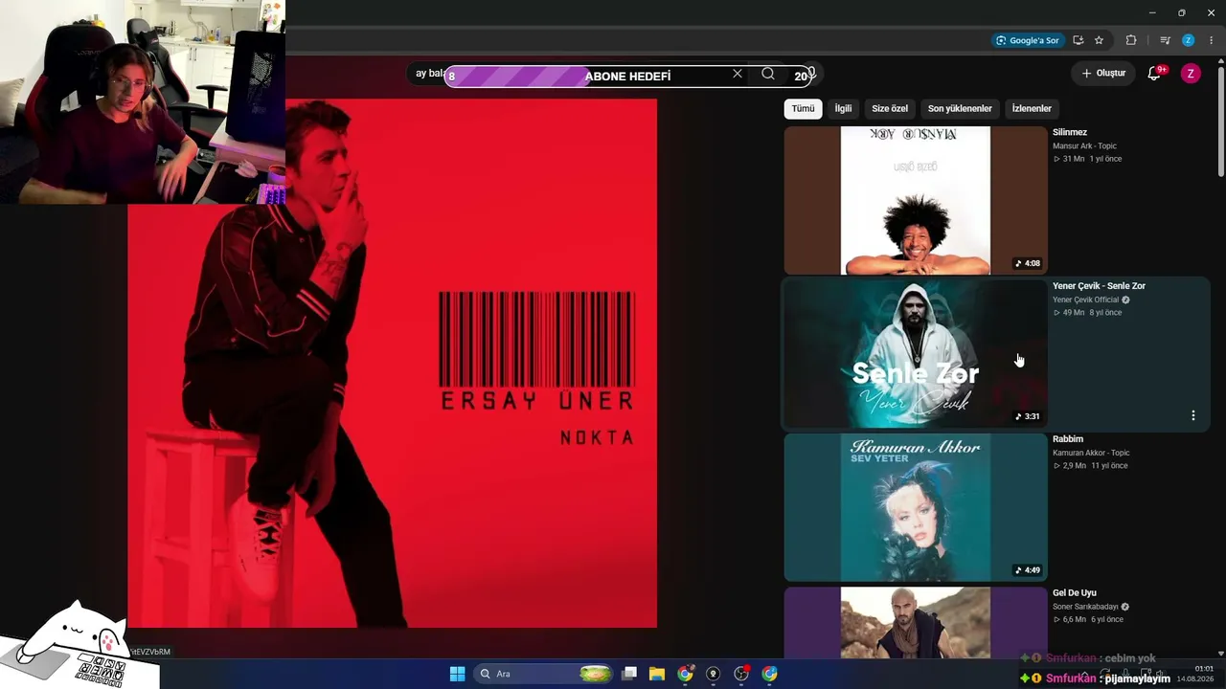Screen dimensions: 1226x689
Task: Open the Silinmez video thumbnail
Action: click(916, 201)
